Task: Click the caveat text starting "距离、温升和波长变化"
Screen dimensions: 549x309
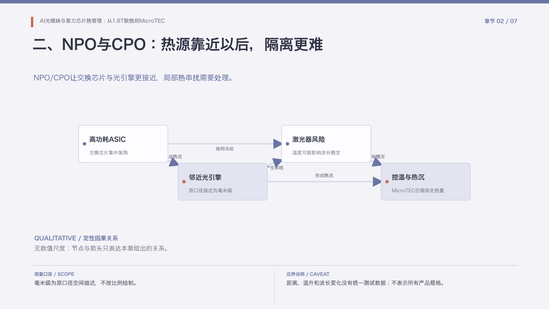Action: click(366, 283)
